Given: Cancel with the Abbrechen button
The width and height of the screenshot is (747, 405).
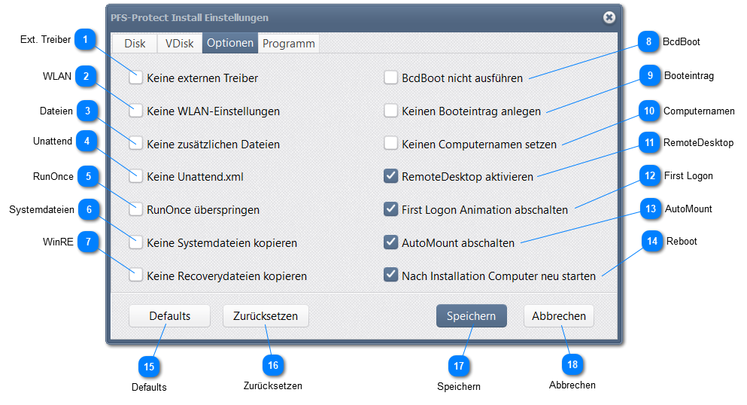Looking at the screenshot, I should coord(559,316).
